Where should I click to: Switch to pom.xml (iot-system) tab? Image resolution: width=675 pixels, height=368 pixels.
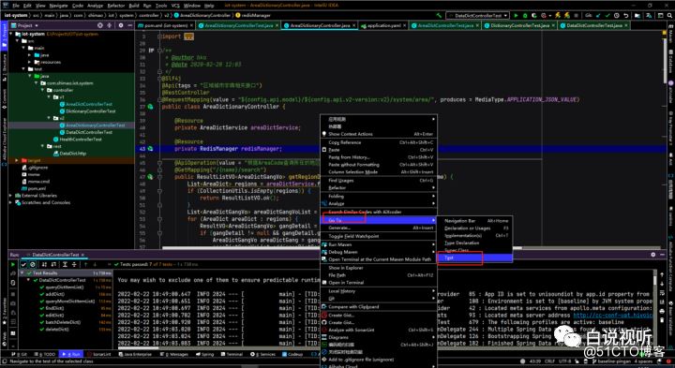(166, 26)
